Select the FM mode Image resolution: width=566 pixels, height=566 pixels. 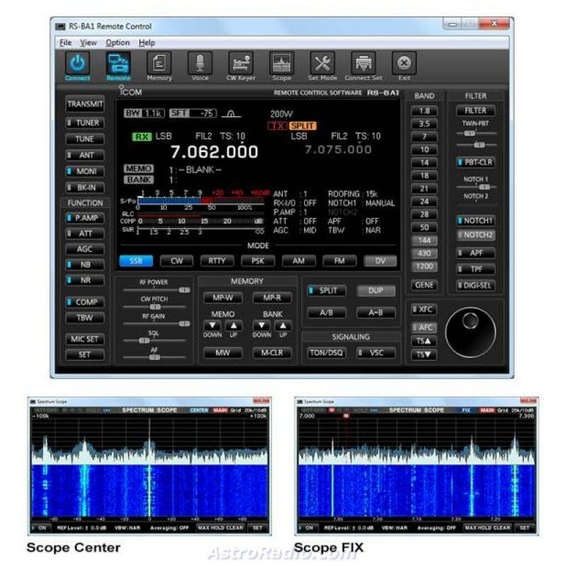[x=339, y=261]
